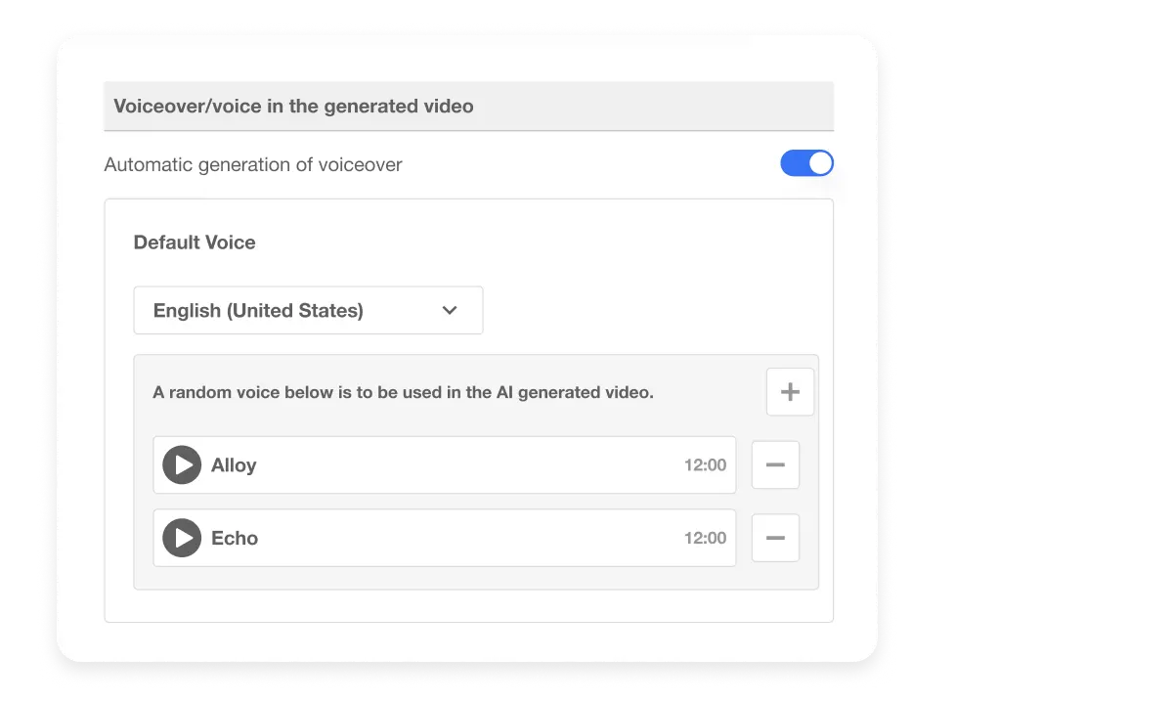
Task: Click the 12:00 duration next to Alloy
Action: [705, 464]
